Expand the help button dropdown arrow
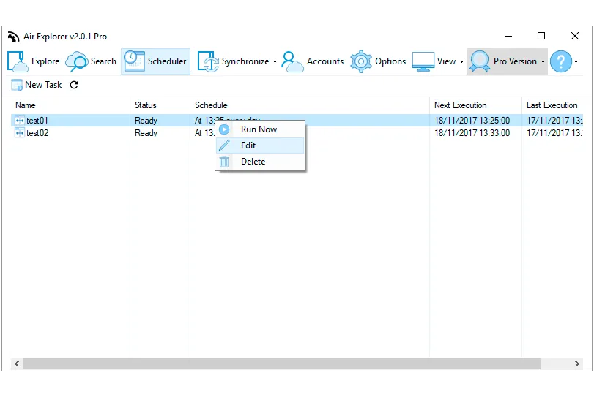 tap(576, 61)
